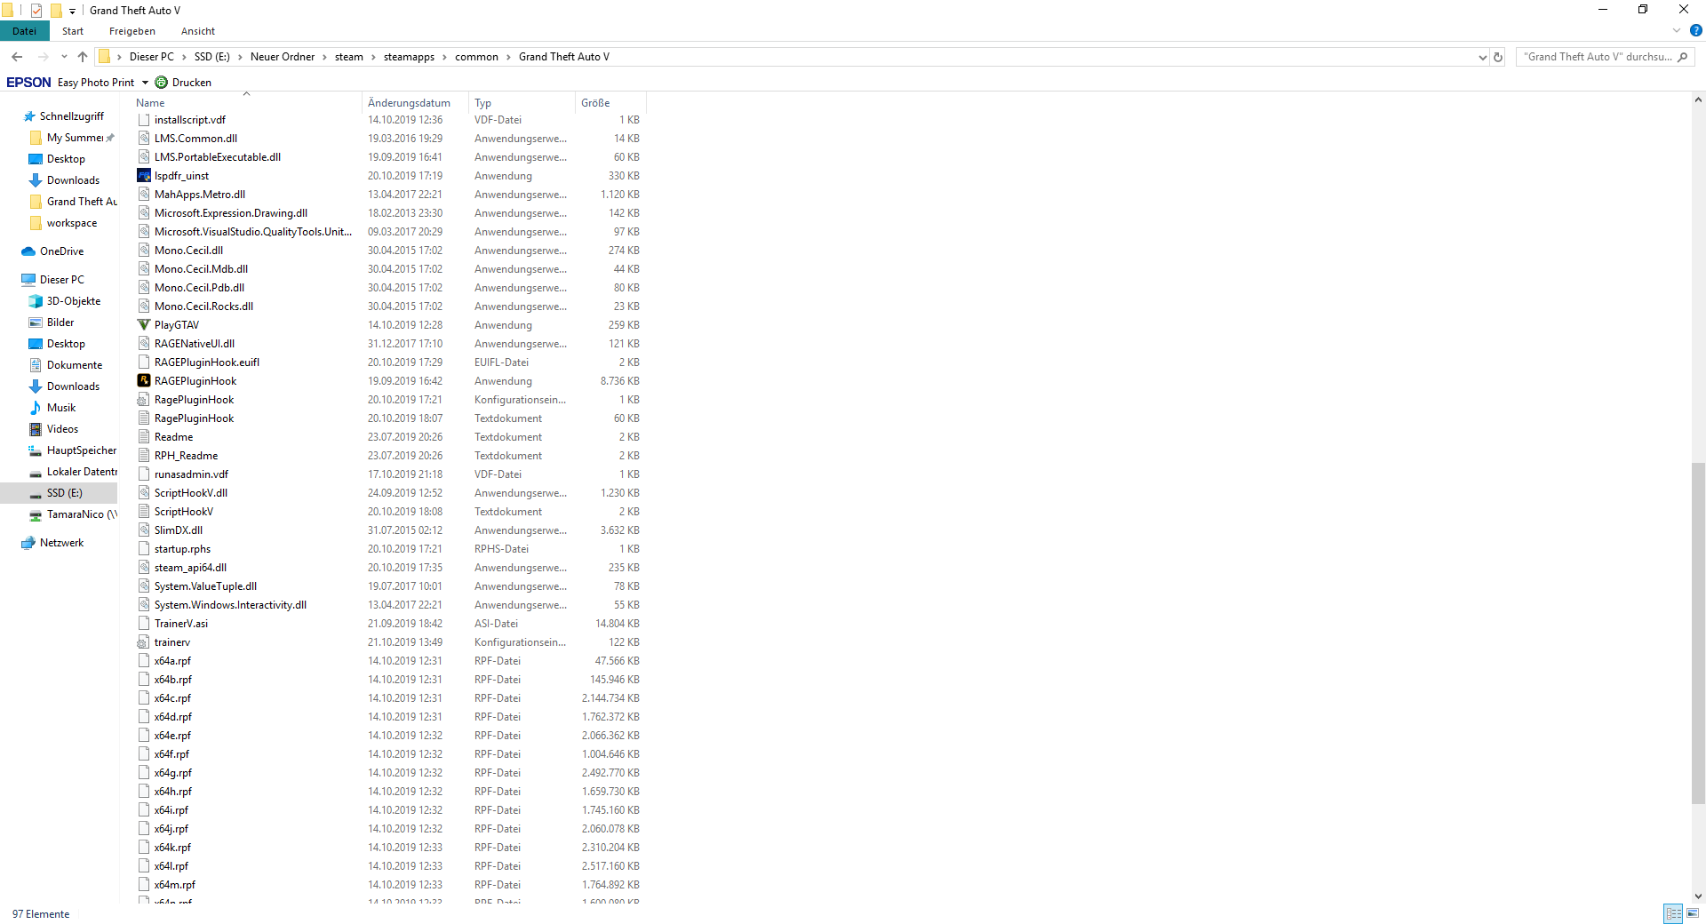
Task: Go up one folder level arrow
Action: click(x=83, y=57)
